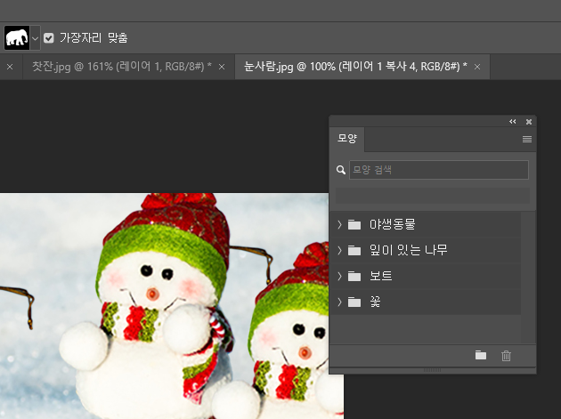561x419 pixels.
Task: Expand the 잎이 있는 나무 folder chevron
Action: 339,250
